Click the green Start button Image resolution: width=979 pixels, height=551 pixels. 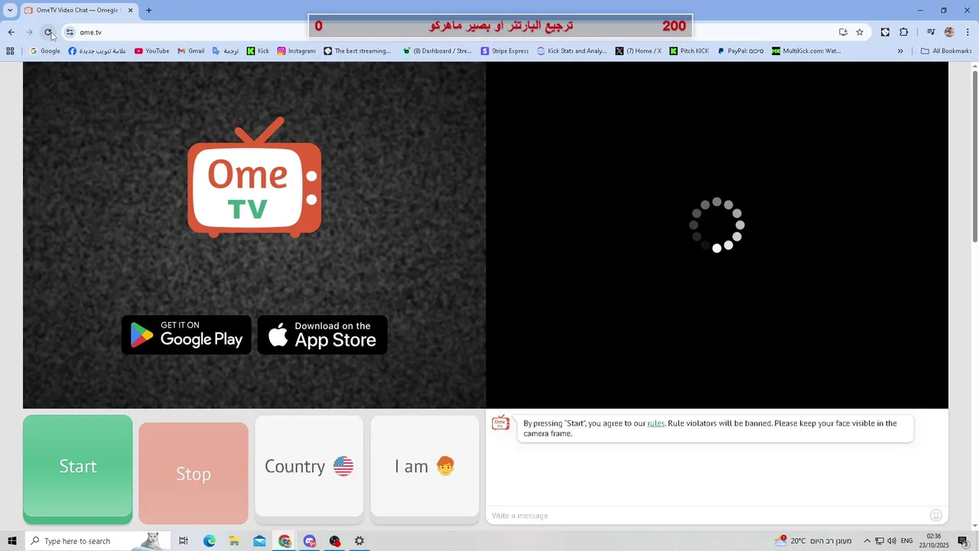pyautogui.click(x=77, y=469)
